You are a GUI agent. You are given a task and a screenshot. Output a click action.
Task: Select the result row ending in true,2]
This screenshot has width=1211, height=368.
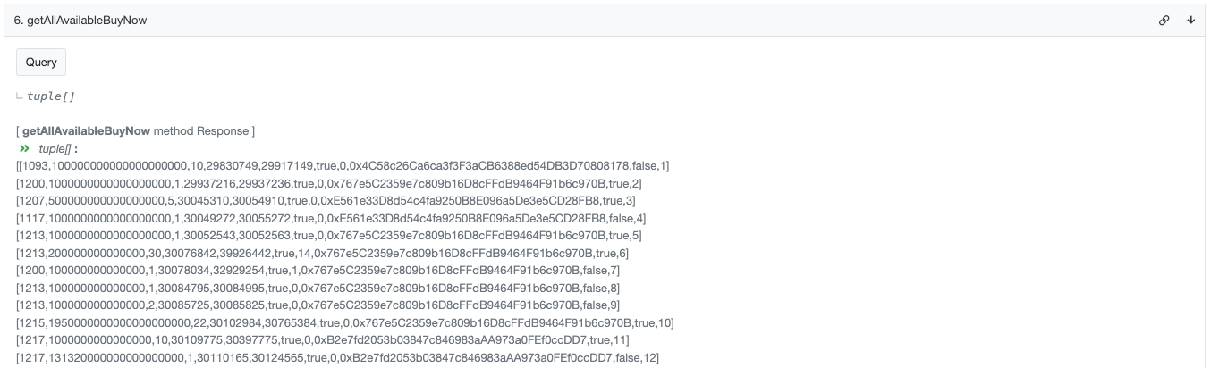click(x=328, y=183)
